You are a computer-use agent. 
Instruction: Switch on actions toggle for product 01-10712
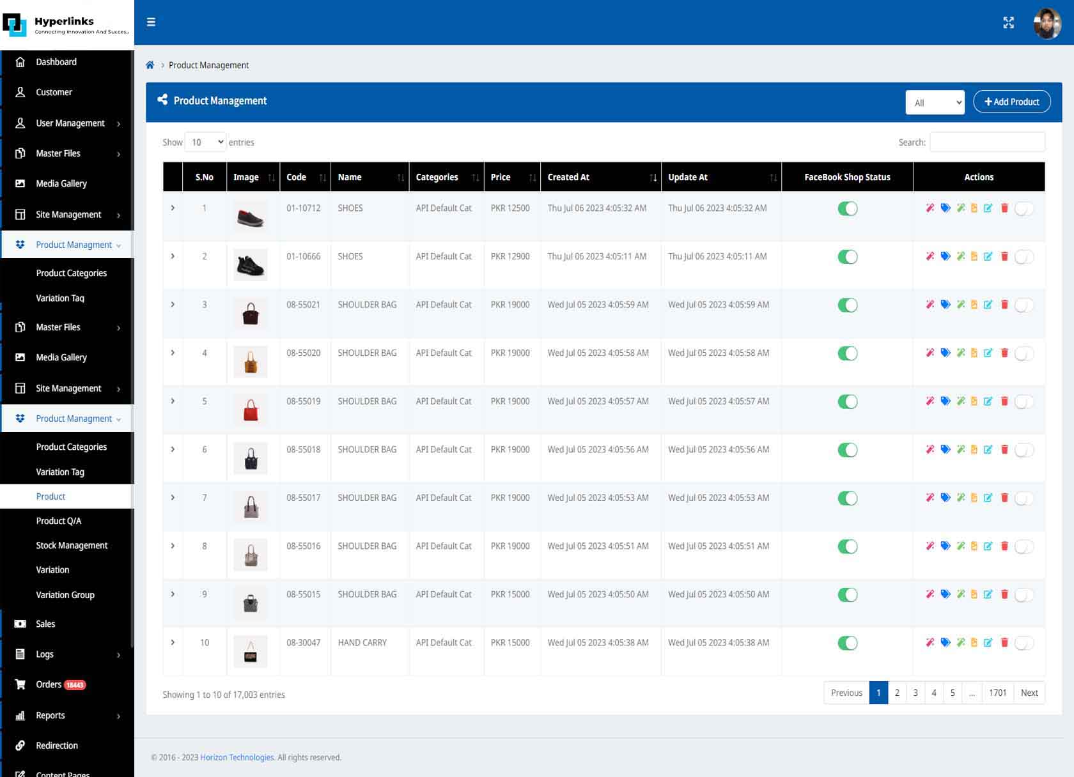point(1024,209)
